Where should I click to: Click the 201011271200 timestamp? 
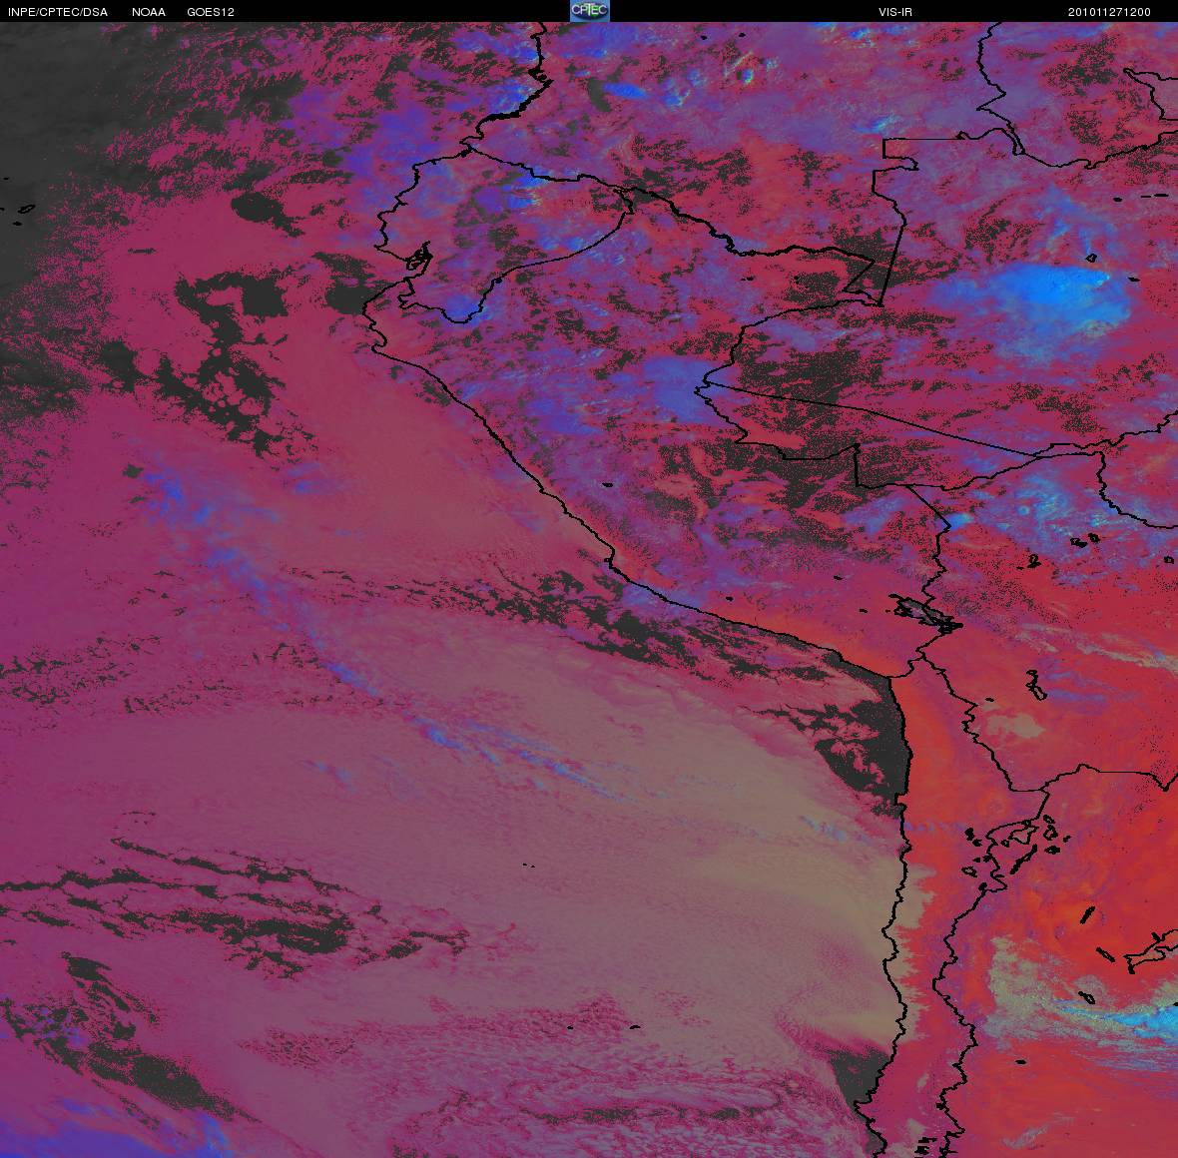coord(1110,12)
